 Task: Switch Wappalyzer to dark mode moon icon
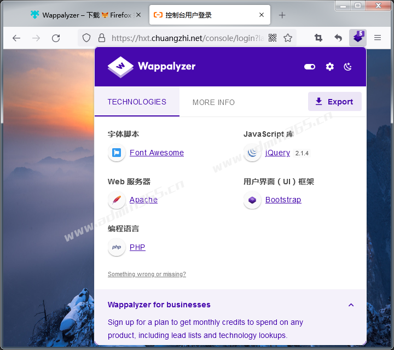(348, 67)
